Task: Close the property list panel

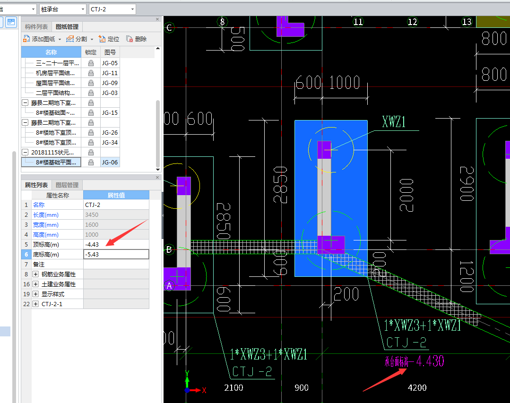Action: 157,178
